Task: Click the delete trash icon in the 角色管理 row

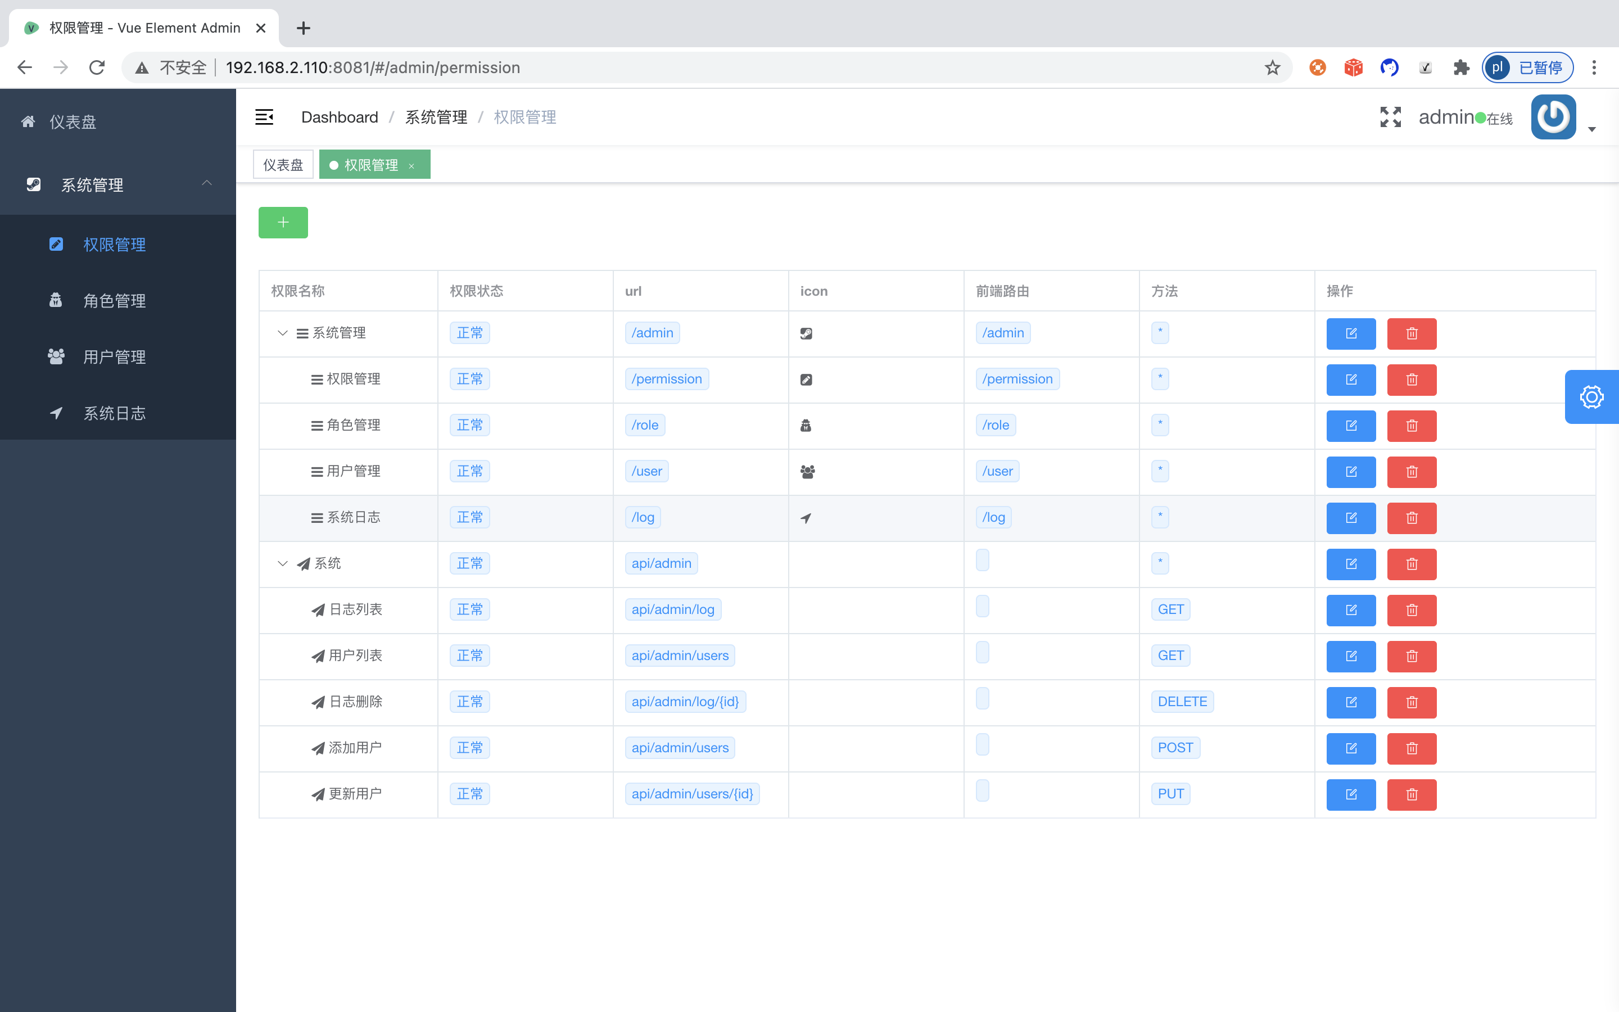Action: pos(1411,426)
